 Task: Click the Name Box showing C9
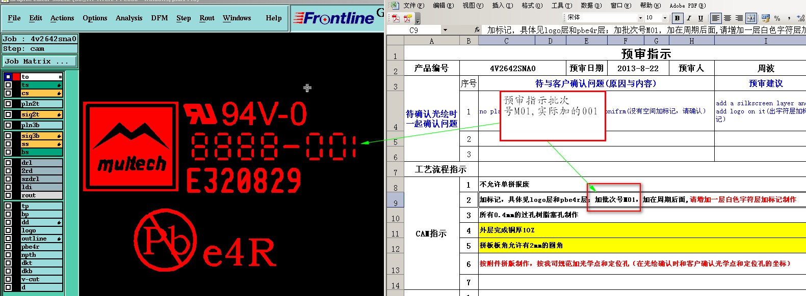pyautogui.click(x=414, y=30)
